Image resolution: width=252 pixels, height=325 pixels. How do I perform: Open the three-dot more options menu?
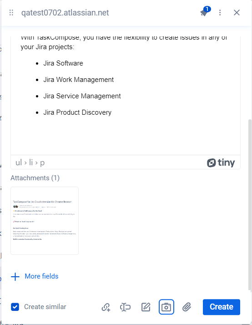[x=220, y=13]
